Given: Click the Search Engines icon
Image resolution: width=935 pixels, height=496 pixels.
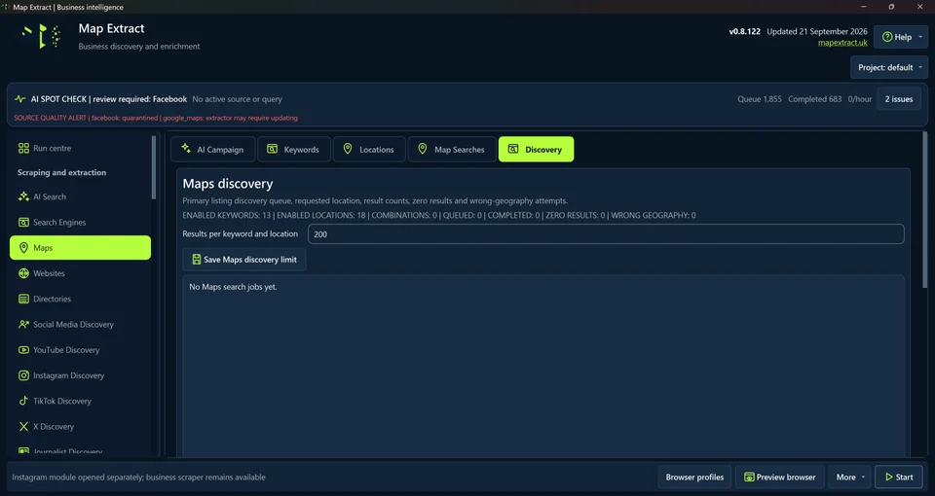Looking at the screenshot, I should point(23,222).
